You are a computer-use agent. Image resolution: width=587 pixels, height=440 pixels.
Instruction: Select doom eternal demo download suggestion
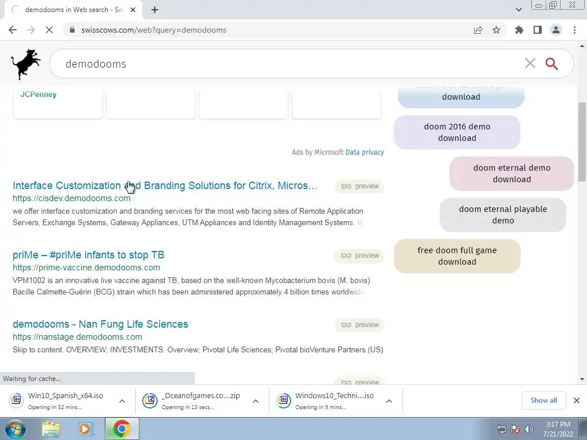pyautogui.click(x=512, y=174)
